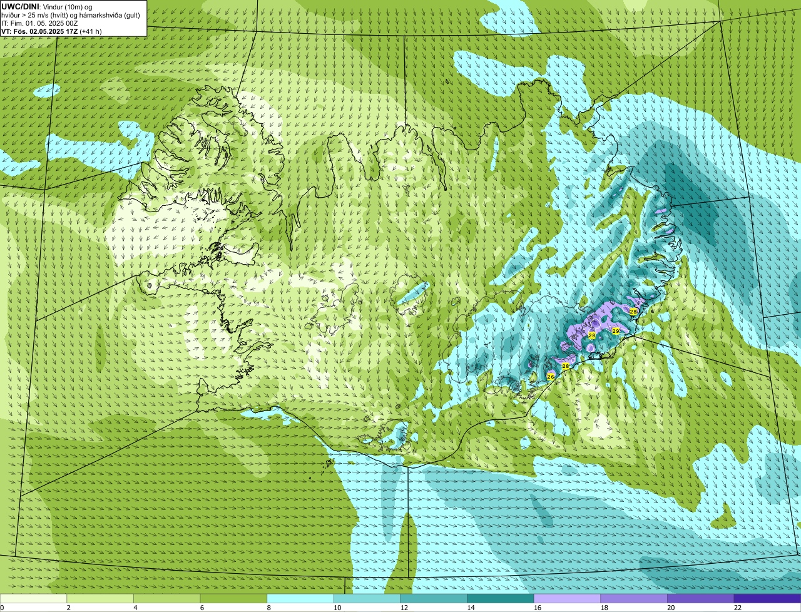Click the legend tick label 10

click(337, 608)
